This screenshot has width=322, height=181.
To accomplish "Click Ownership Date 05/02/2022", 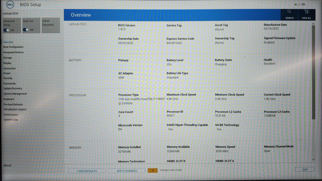I will (x=126, y=43).
